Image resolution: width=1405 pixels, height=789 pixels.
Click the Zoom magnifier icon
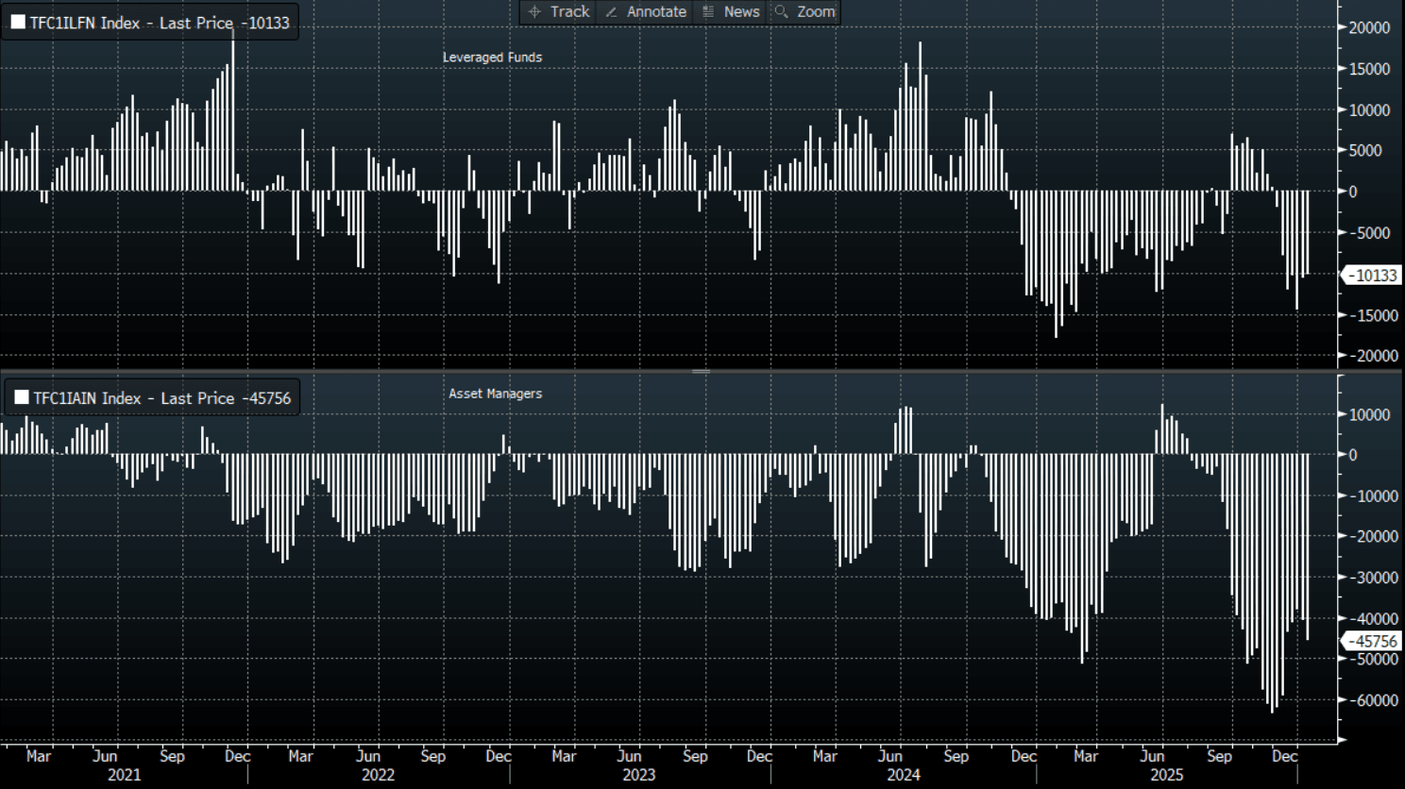781,12
